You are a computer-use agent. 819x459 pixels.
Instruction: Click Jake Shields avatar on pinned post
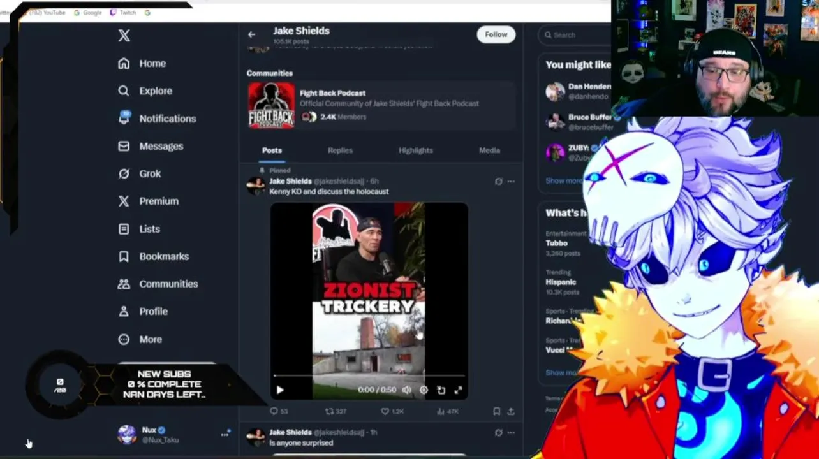tap(256, 186)
